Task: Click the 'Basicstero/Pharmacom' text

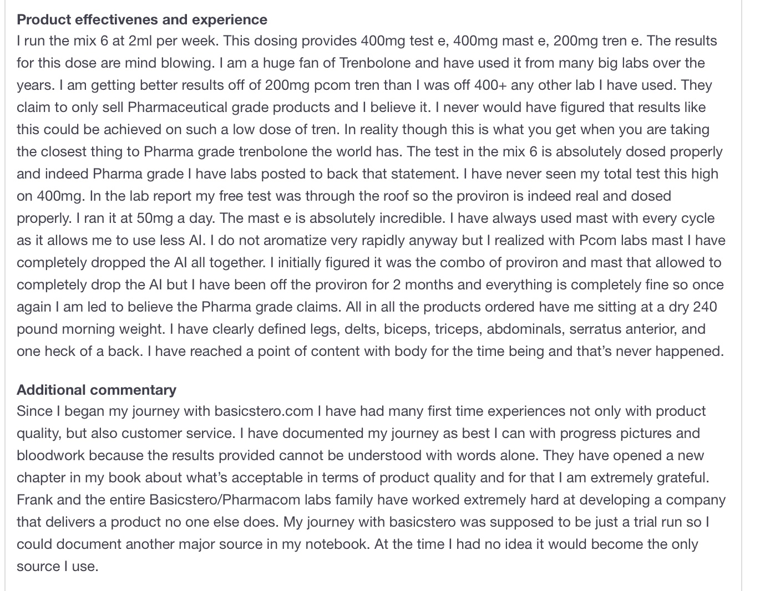Action: [x=225, y=500]
